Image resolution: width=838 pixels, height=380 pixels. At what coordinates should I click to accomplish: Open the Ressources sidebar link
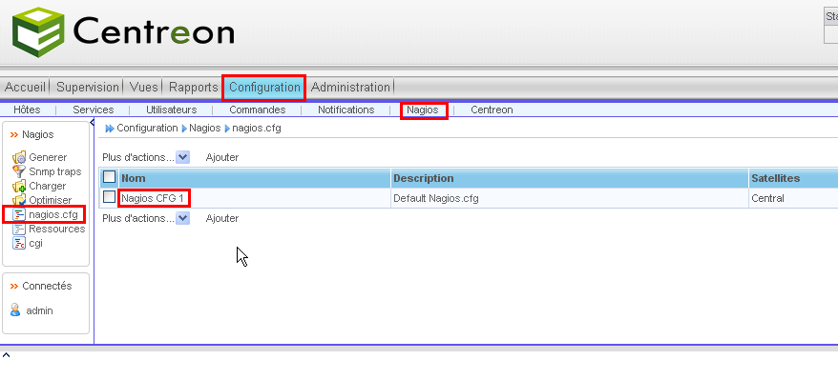point(57,229)
